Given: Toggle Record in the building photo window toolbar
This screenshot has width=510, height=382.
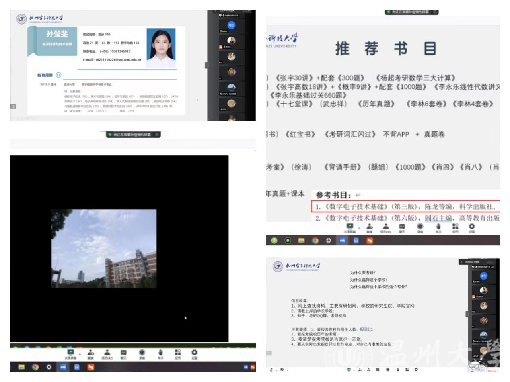Looking at the screenshot, I should 142,354.
